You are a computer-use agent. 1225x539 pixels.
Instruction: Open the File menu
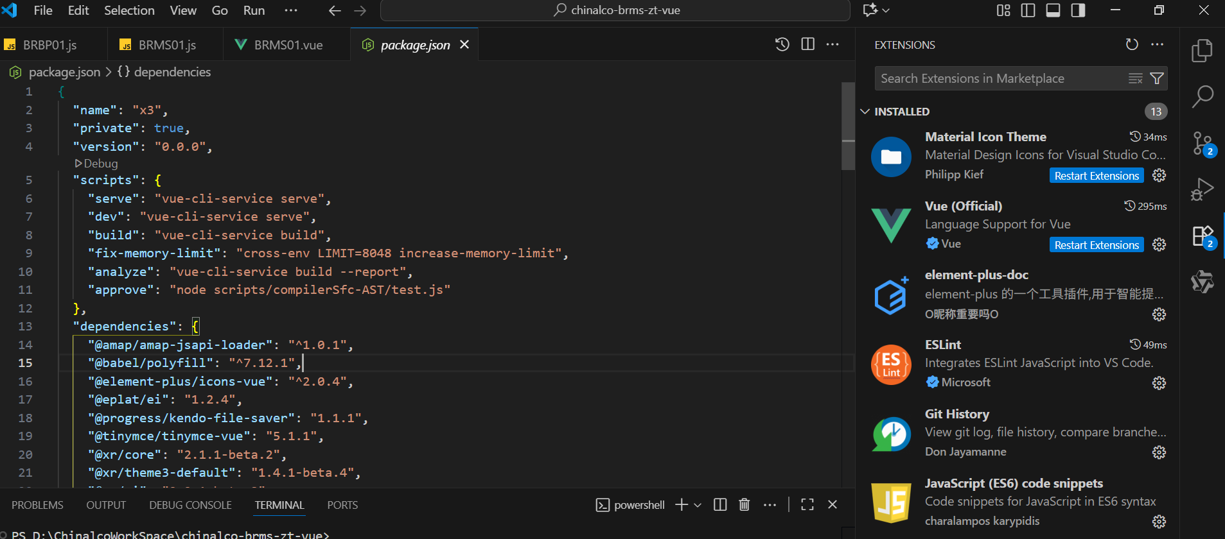[x=43, y=10]
